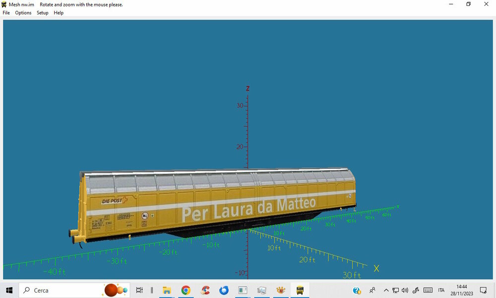
Task: Open the CCleaner taskbar icon
Action: 205,290
